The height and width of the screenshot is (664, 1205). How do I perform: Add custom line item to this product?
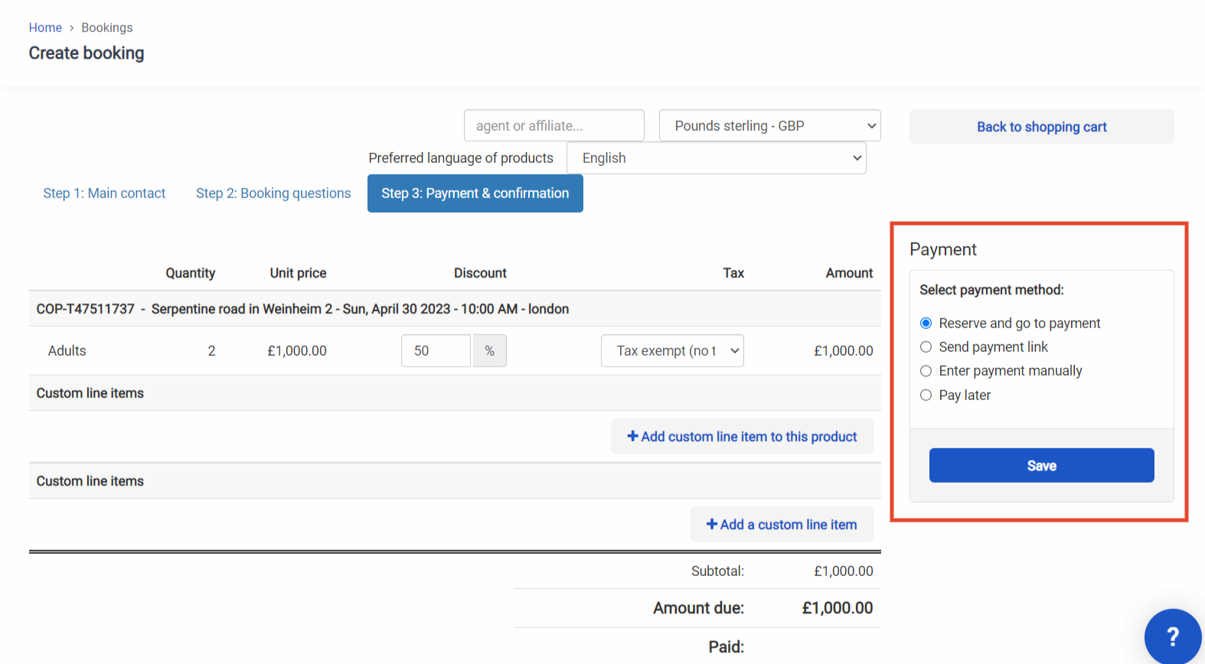click(x=742, y=436)
